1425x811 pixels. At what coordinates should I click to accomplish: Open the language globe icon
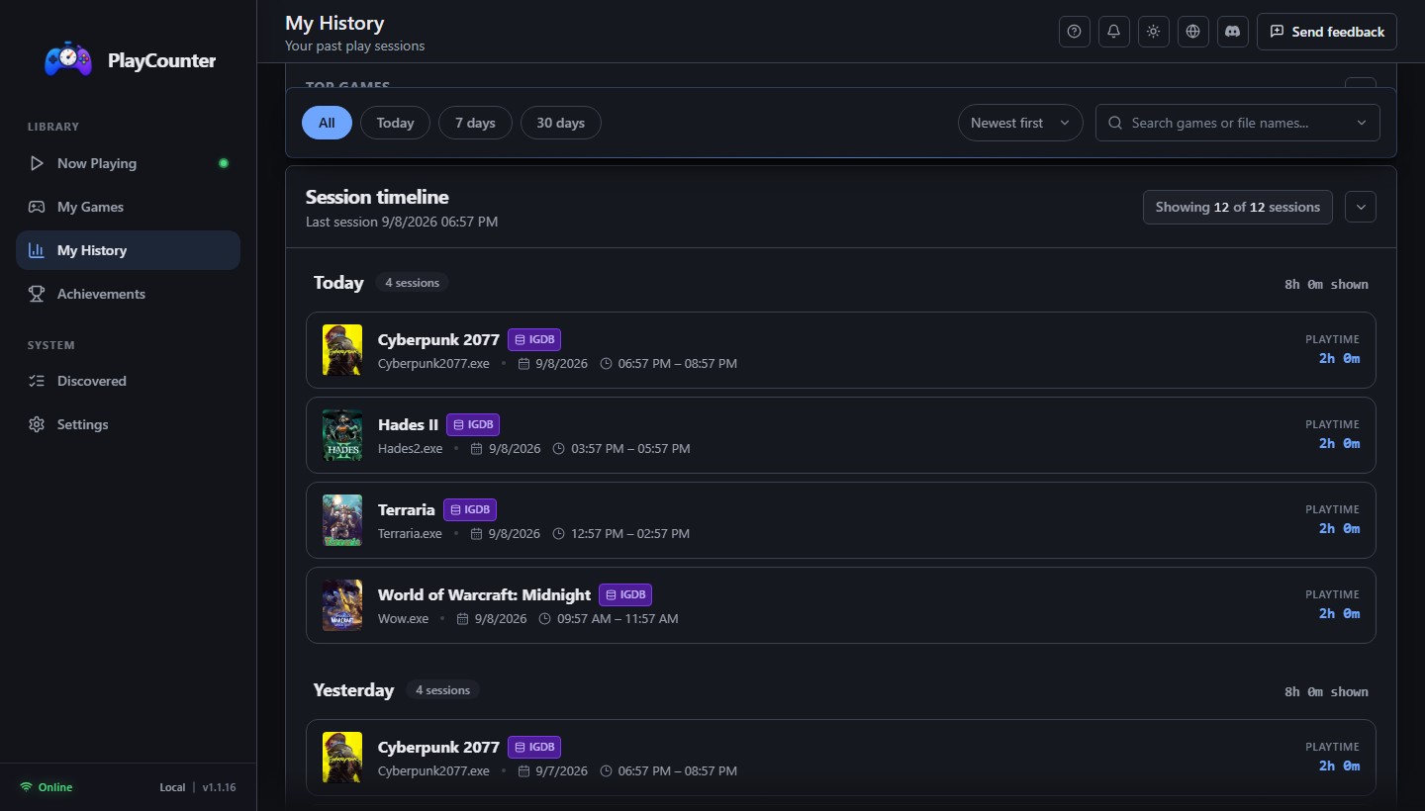[1193, 32]
